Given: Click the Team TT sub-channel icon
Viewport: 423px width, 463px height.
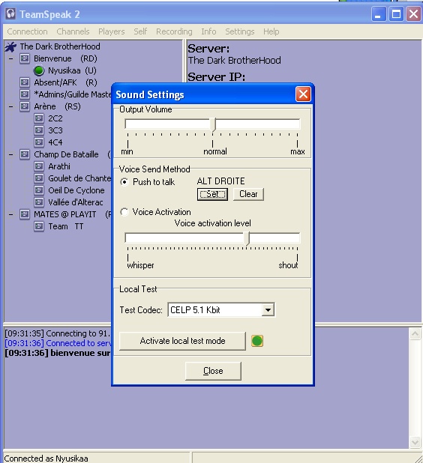Looking at the screenshot, I should click(x=39, y=226).
